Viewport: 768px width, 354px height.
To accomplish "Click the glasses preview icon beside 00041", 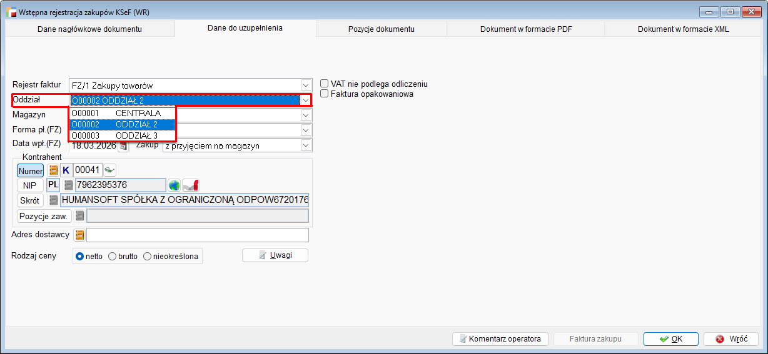I will point(110,170).
